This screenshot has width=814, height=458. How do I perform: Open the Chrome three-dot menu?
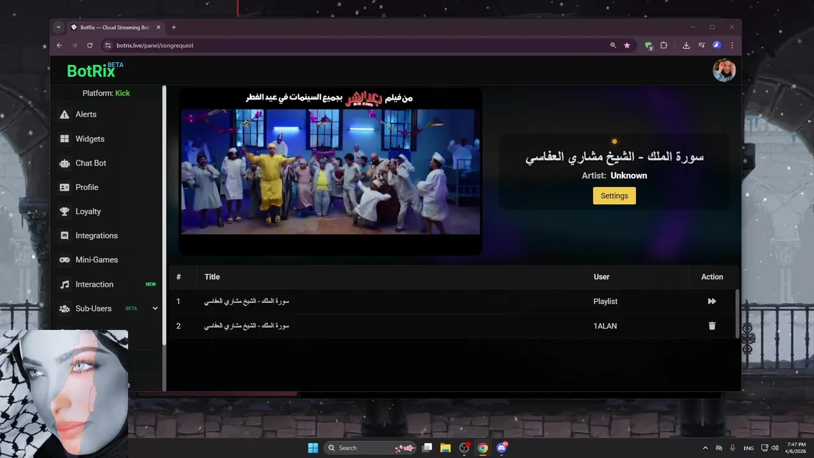point(732,45)
